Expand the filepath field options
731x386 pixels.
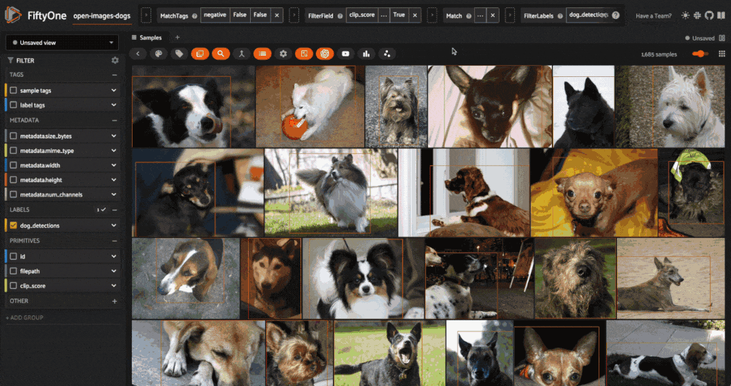tap(114, 271)
